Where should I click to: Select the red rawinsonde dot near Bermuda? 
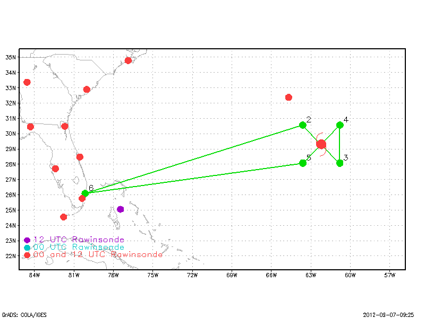point(288,98)
